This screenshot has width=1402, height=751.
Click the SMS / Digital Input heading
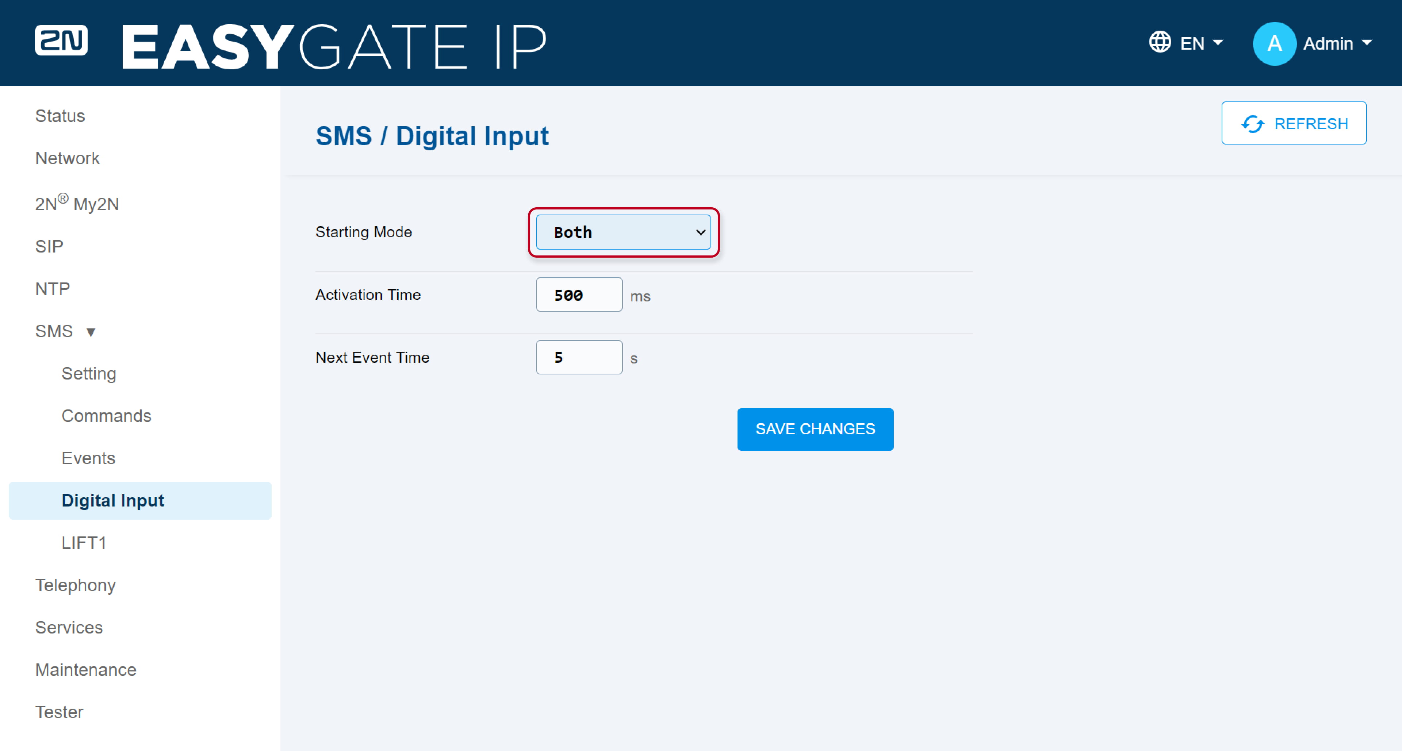pyautogui.click(x=432, y=136)
